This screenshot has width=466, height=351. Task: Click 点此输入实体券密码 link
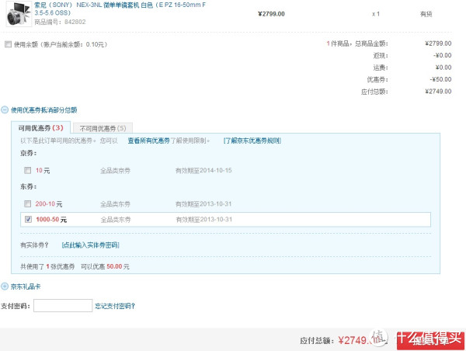[91, 245]
